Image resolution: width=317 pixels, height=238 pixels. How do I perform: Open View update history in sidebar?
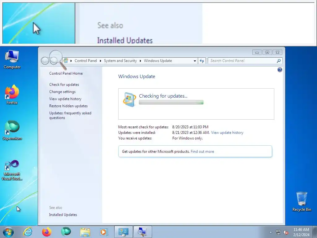point(65,99)
